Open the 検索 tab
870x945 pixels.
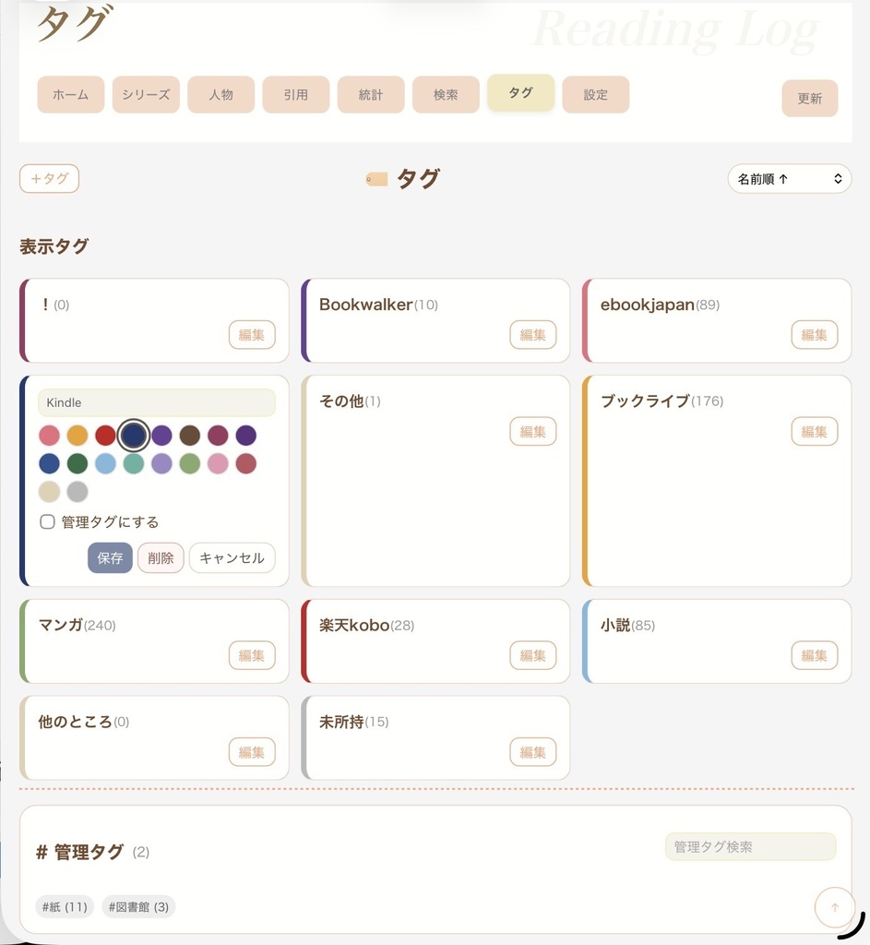pyautogui.click(x=446, y=95)
